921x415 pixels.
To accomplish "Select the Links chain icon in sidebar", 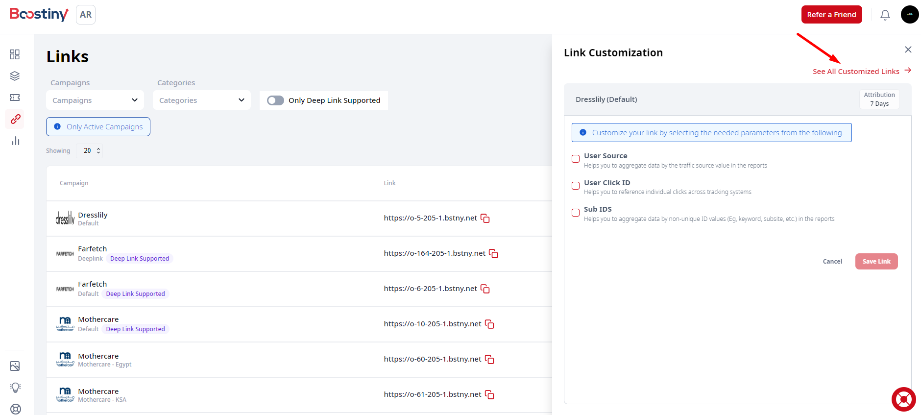I will [x=15, y=119].
